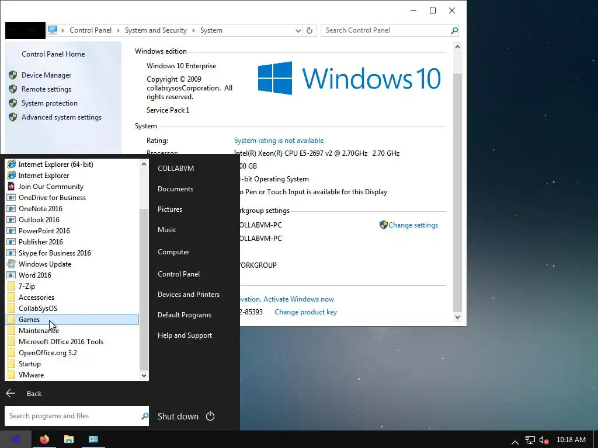The image size is (598, 448).
Task: Click Change settings link
Action: coord(413,225)
